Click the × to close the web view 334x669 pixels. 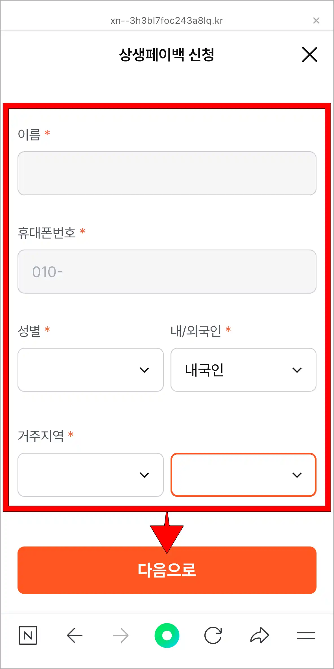pyautogui.click(x=316, y=20)
